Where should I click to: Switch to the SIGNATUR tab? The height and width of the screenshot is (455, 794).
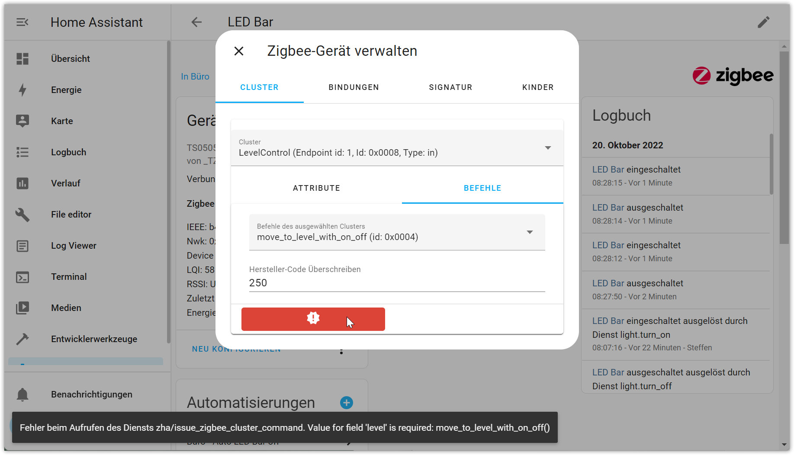point(450,87)
